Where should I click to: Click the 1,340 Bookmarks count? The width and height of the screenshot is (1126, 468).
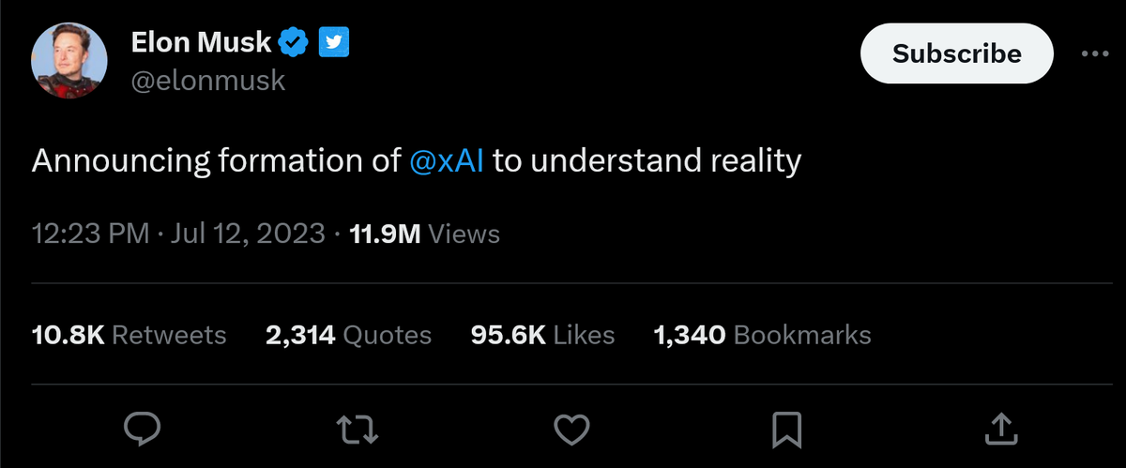point(762,335)
